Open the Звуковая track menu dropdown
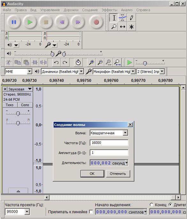This screenshot has height=219, width=187. click(30, 89)
